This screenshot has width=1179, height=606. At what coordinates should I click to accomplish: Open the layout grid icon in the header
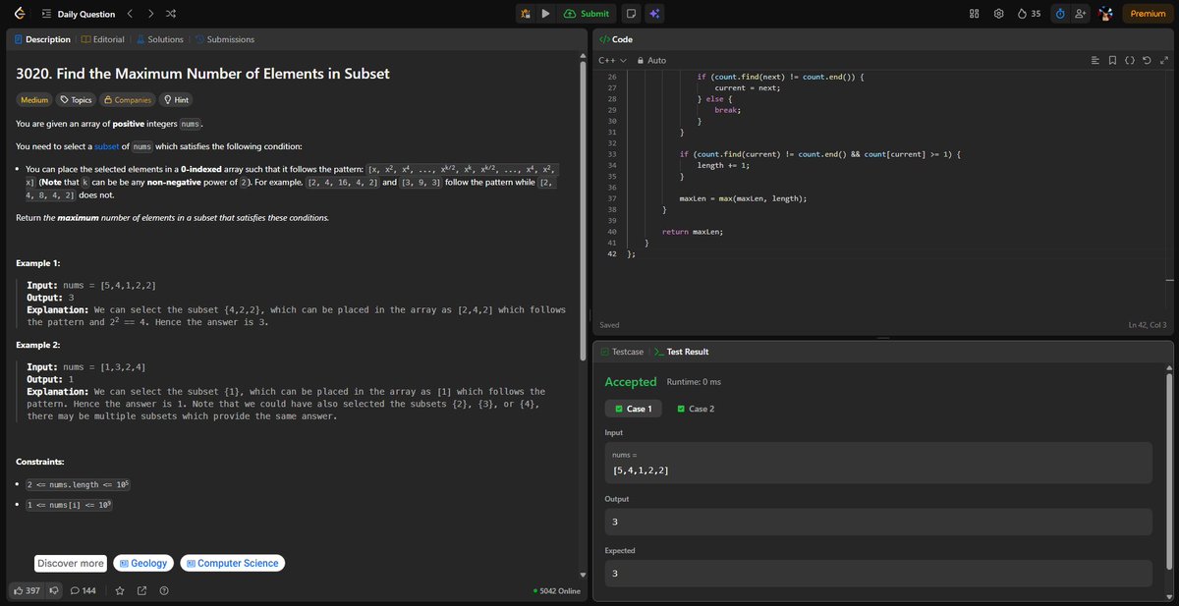tap(975, 14)
